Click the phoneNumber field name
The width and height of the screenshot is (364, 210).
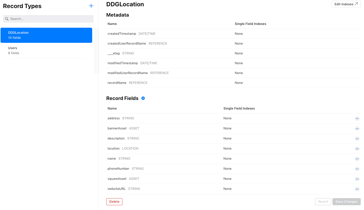(x=118, y=169)
